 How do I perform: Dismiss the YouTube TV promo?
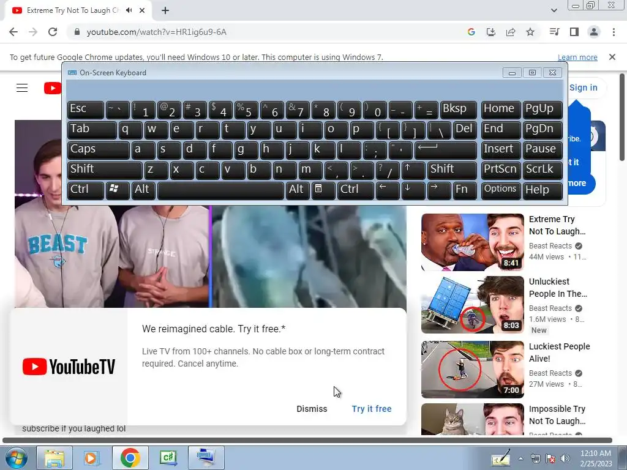(x=312, y=409)
